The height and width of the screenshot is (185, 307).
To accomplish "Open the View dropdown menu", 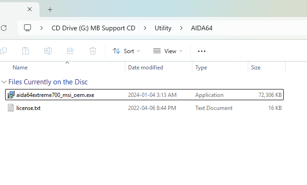I will coord(168,51).
